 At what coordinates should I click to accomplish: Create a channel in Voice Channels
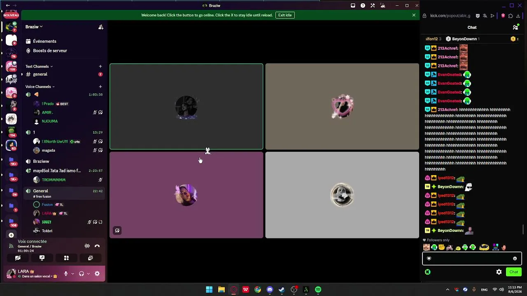pyautogui.click(x=100, y=86)
